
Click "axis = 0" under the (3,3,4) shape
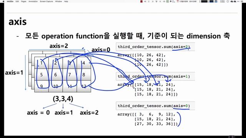pyautogui.click(x=38, y=112)
